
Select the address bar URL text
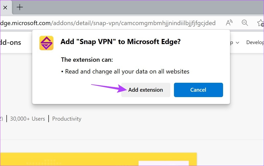tap(108, 23)
